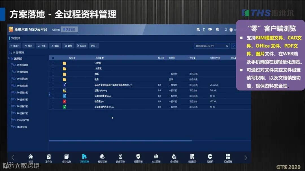305x171 pixels.
Task: Expand the 1.0 图纸管理 tree node
Action: click(x=12, y=64)
